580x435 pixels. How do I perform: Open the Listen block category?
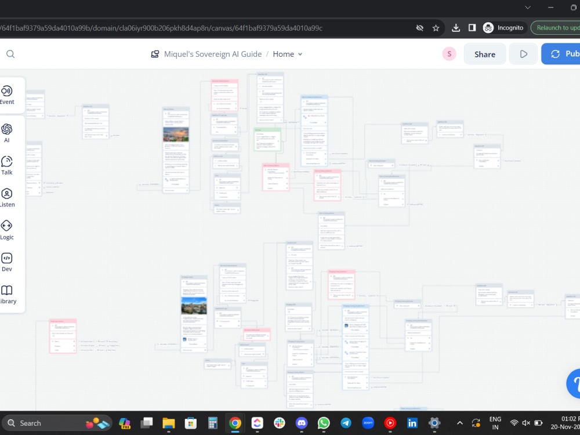point(6,197)
